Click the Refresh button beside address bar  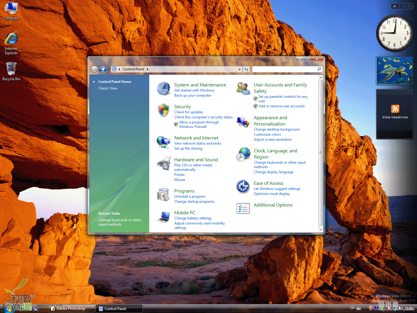[246, 69]
